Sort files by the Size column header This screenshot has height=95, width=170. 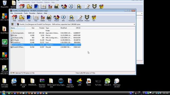coord(30,28)
